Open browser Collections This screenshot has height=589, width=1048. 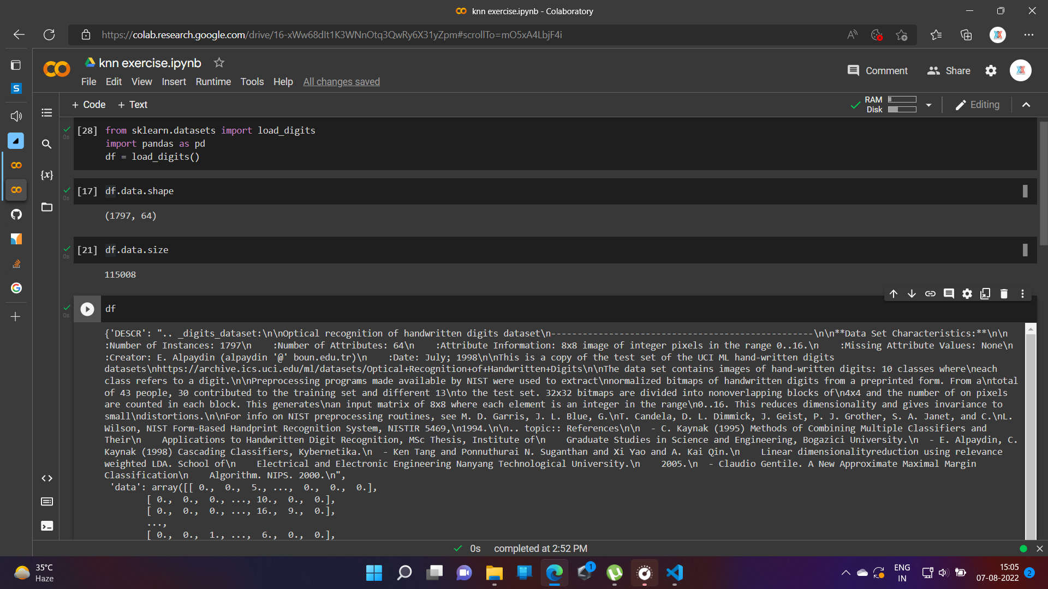tap(966, 35)
